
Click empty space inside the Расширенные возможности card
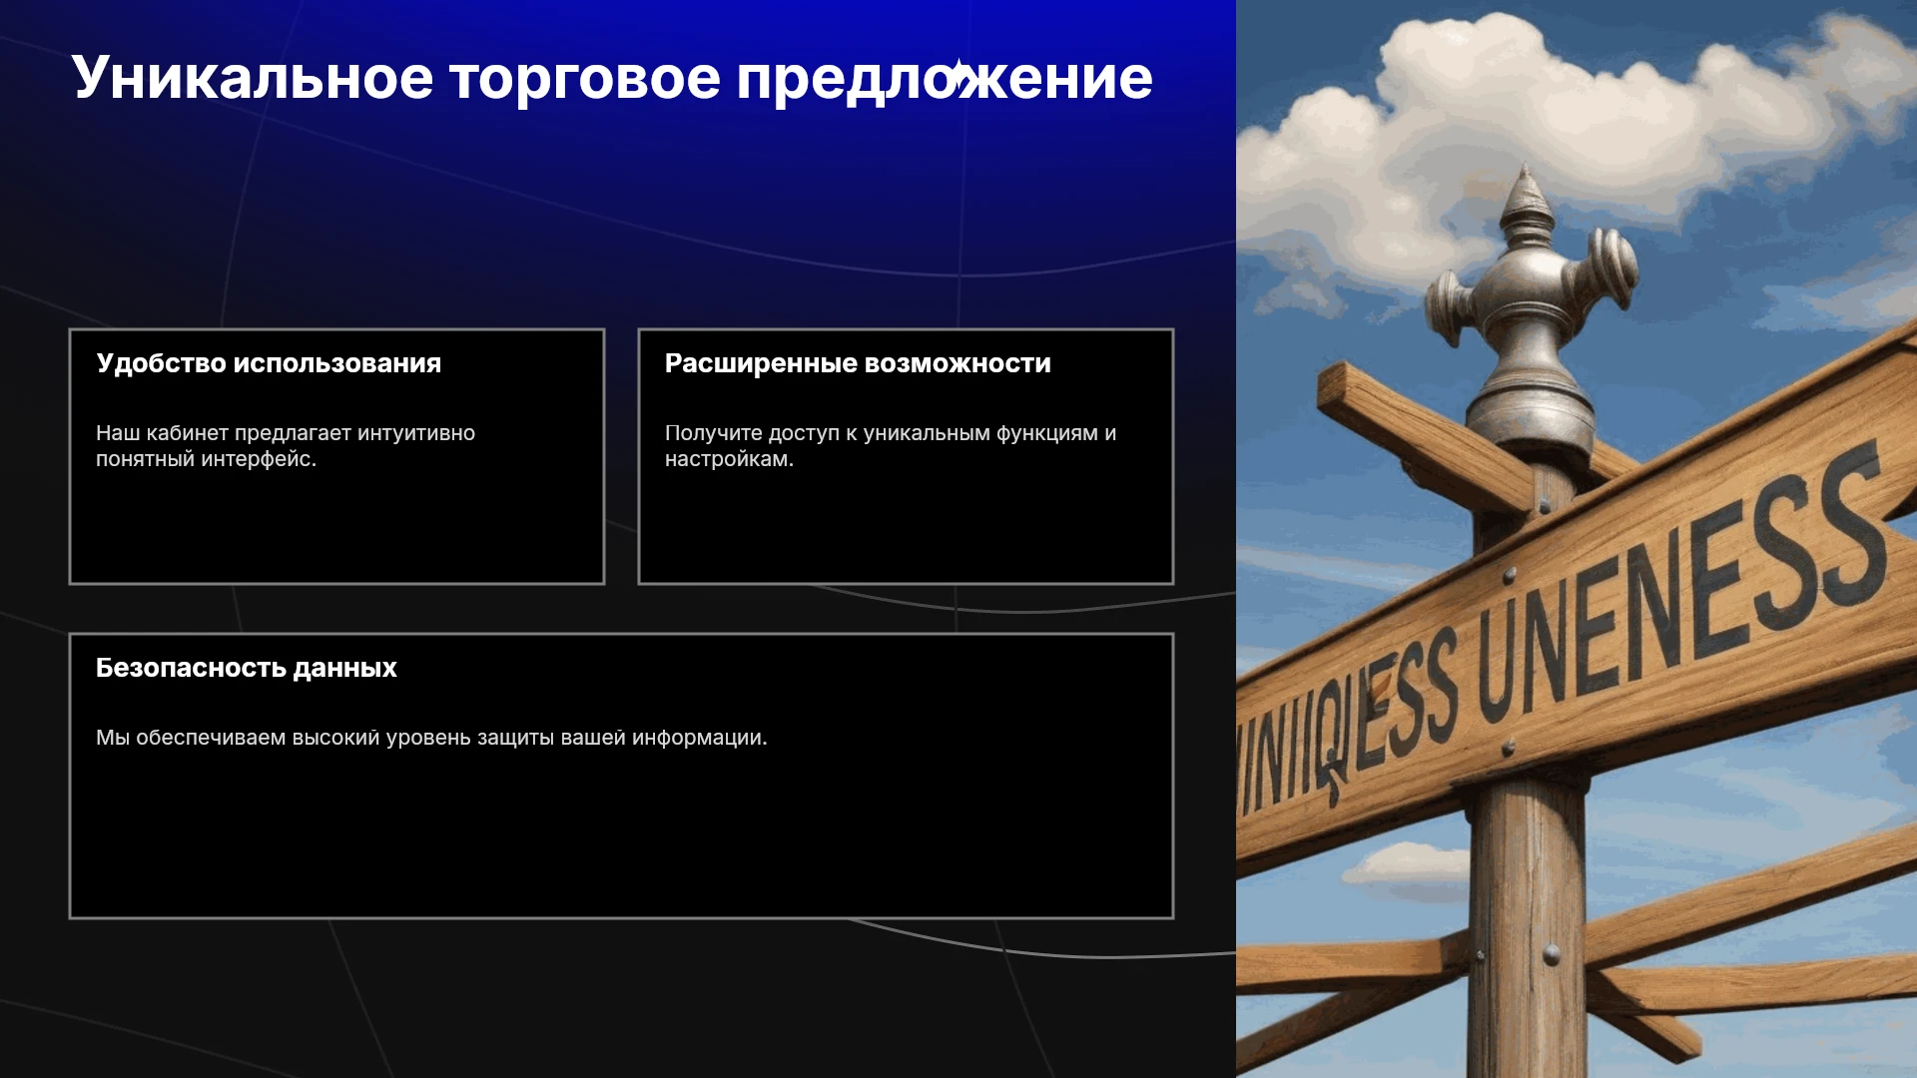906,529
